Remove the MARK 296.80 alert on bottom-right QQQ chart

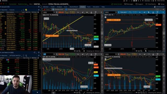tap(120, 75)
